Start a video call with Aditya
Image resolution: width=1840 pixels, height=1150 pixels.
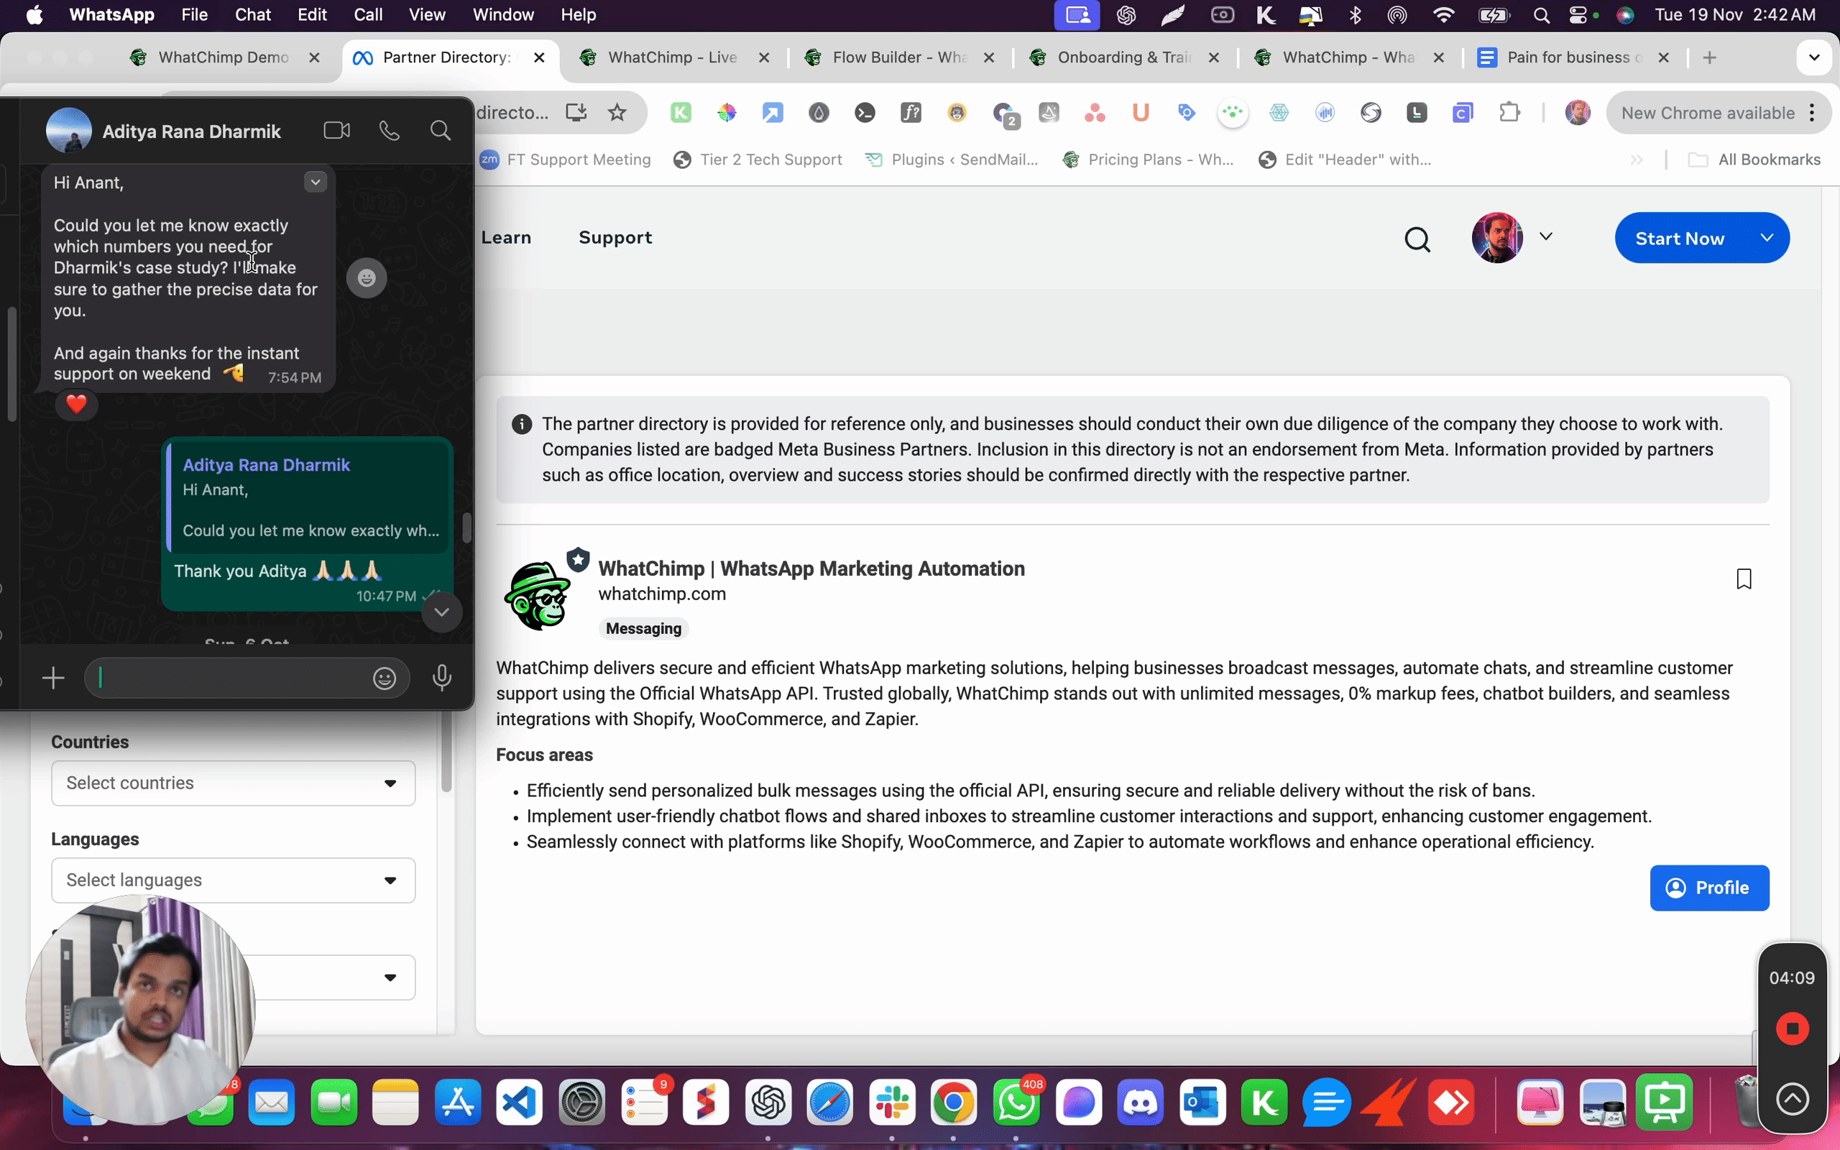pos(336,131)
